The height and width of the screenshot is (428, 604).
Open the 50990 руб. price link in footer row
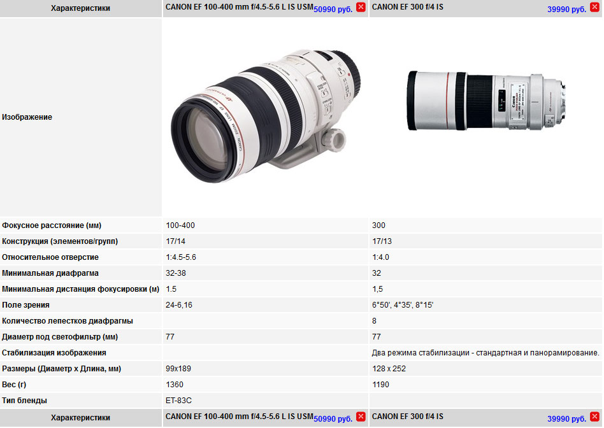point(333,418)
